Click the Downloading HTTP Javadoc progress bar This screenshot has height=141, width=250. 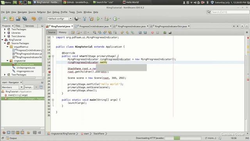point(183,138)
